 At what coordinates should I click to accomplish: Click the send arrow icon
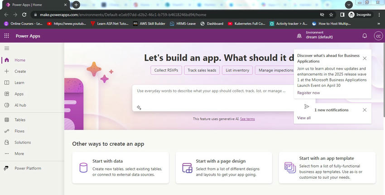[307, 106]
